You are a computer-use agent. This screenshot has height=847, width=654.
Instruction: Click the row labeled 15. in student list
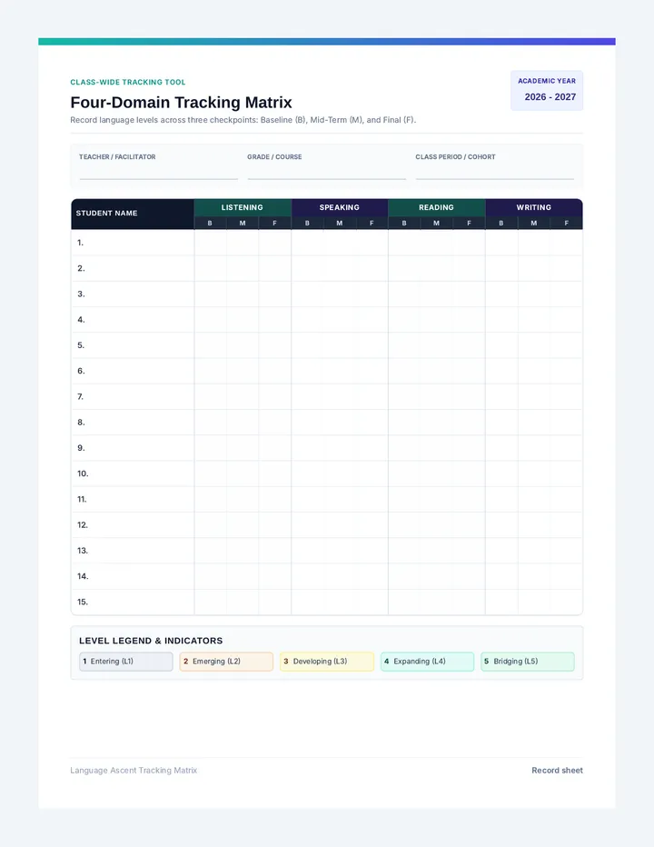coord(327,602)
